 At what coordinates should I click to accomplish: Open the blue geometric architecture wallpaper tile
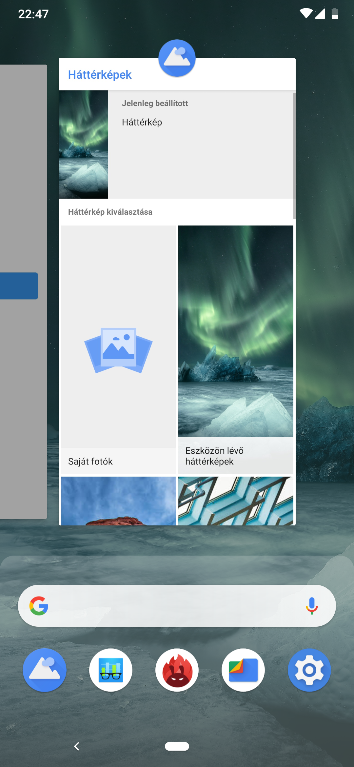click(236, 501)
